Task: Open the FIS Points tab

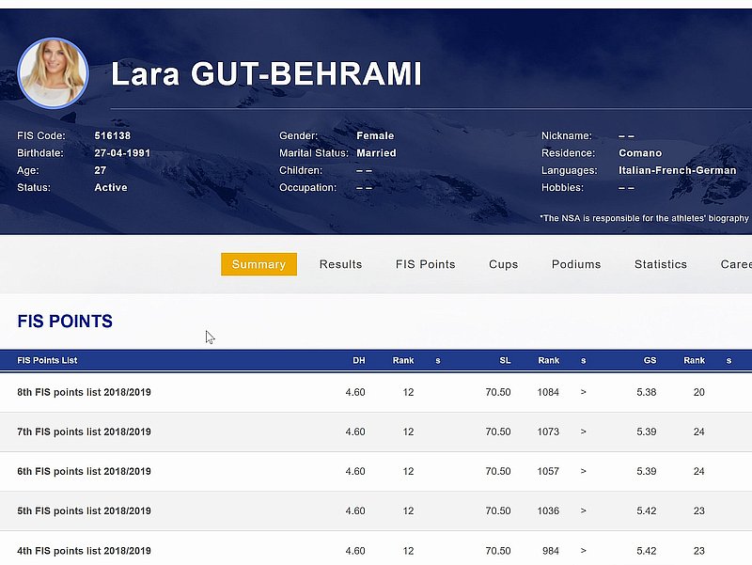Action: [x=426, y=264]
